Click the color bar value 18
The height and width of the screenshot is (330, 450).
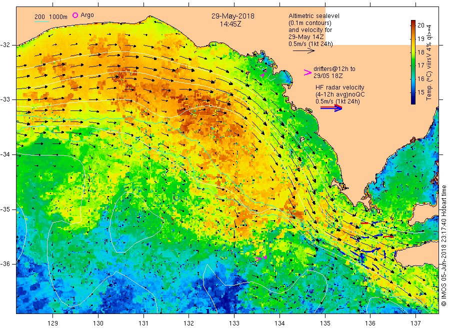tap(420, 52)
